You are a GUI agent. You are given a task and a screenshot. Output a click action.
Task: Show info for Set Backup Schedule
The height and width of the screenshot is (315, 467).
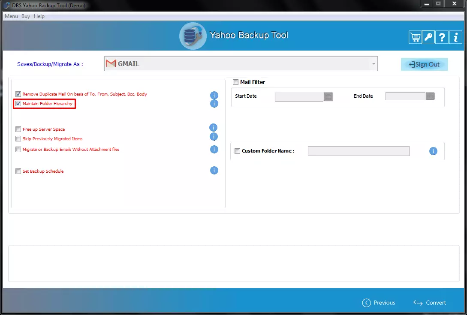click(x=214, y=171)
